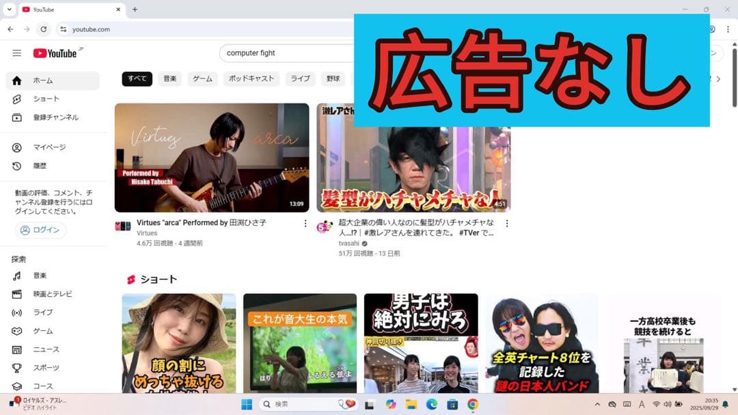Open the tab search dropdown
Screen dimensions: 738x415
point(9,10)
